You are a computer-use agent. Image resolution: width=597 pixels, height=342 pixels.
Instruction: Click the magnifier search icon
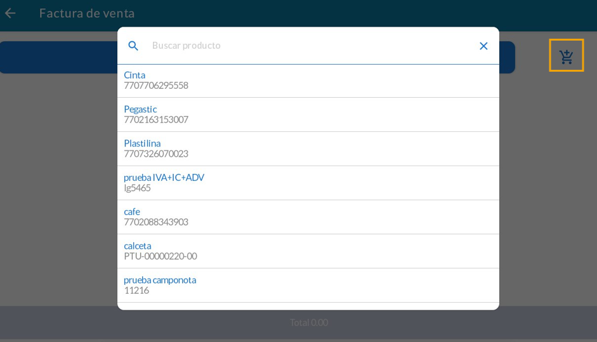133,46
